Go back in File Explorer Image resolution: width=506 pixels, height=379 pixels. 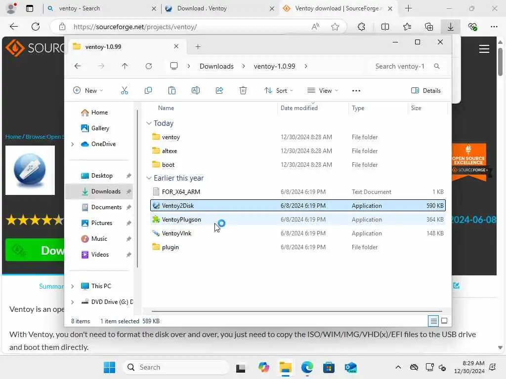[78, 66]
